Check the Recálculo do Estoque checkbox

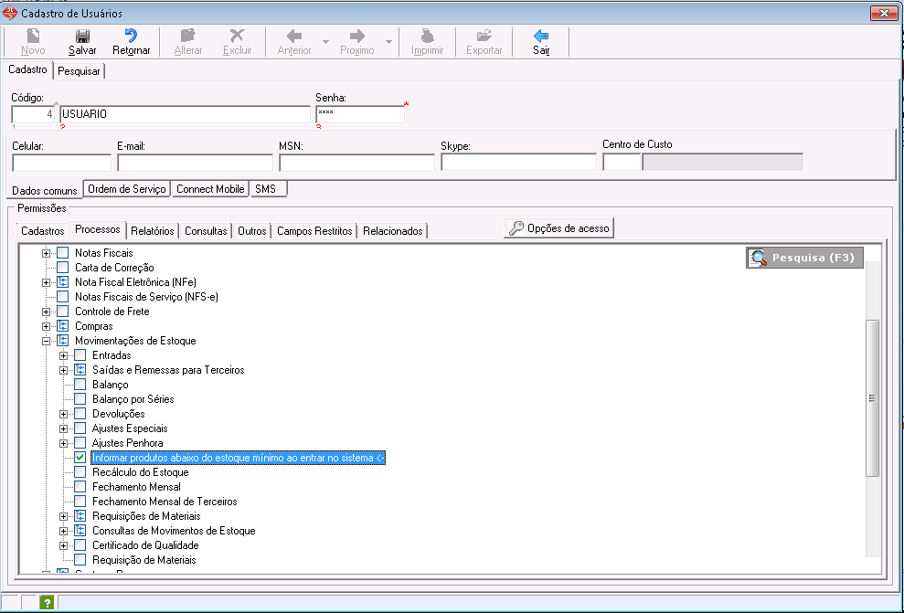click(x=80, y=472)
